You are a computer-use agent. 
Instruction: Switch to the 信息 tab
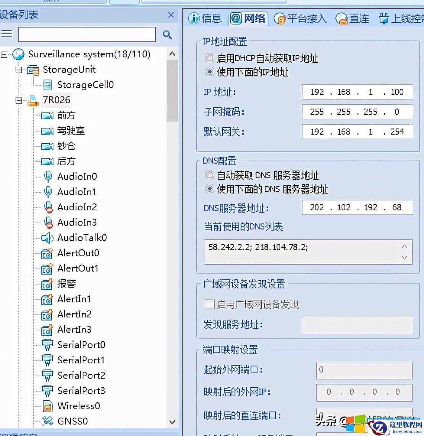(205, 19)
